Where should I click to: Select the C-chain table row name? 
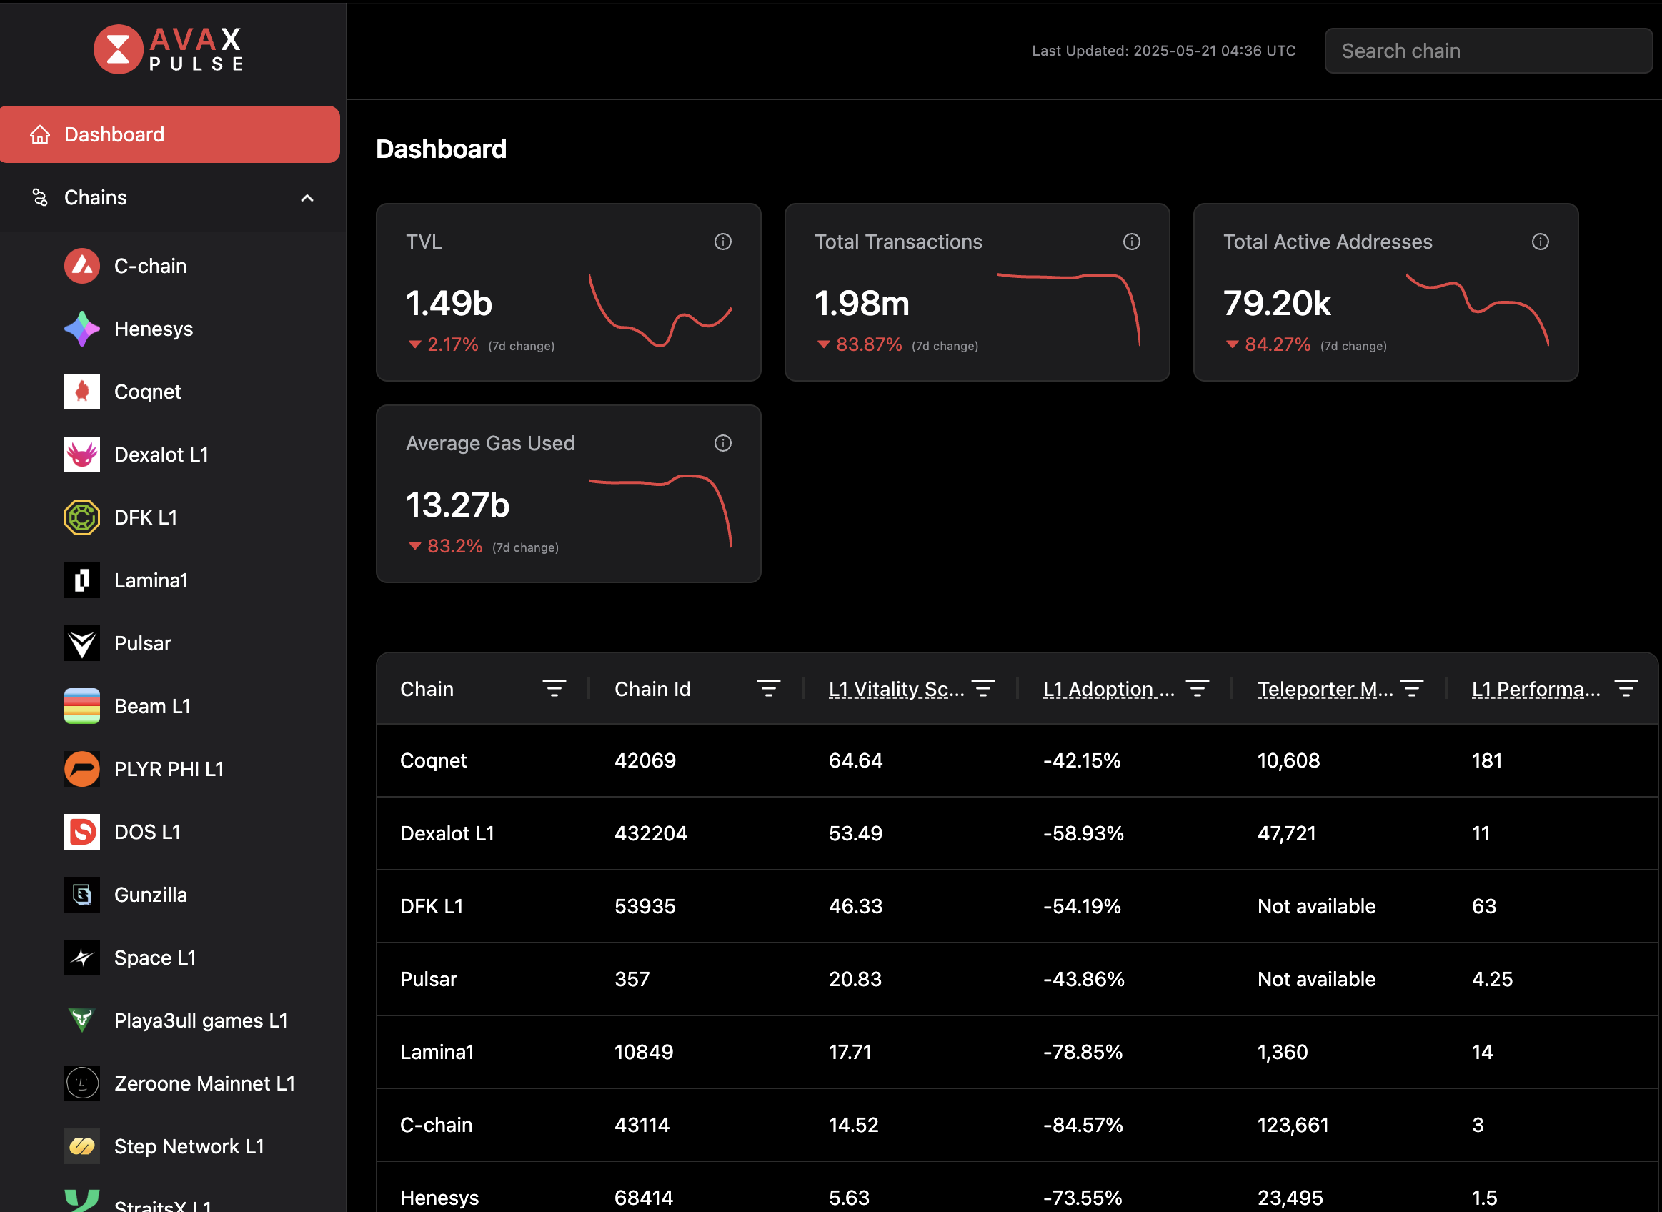click(x=437, y=1125)
